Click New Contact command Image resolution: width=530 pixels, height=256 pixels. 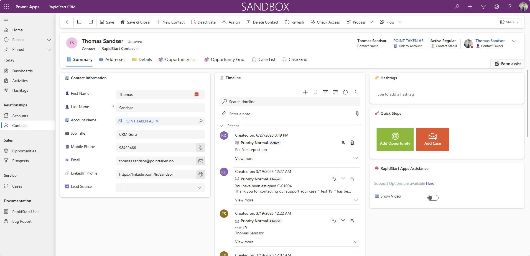(170, 22)
